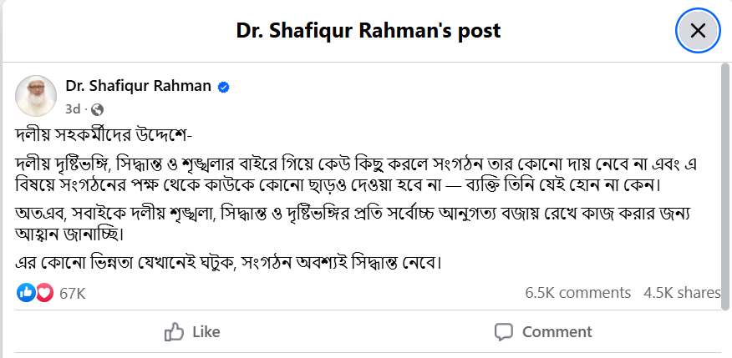Click the globe public audience icon
Viewport: 732px width, 358px height.
97,109
